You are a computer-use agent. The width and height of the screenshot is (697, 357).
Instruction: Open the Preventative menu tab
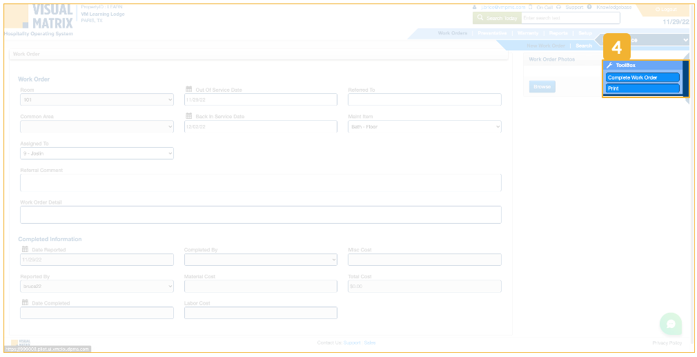point(492,33)
